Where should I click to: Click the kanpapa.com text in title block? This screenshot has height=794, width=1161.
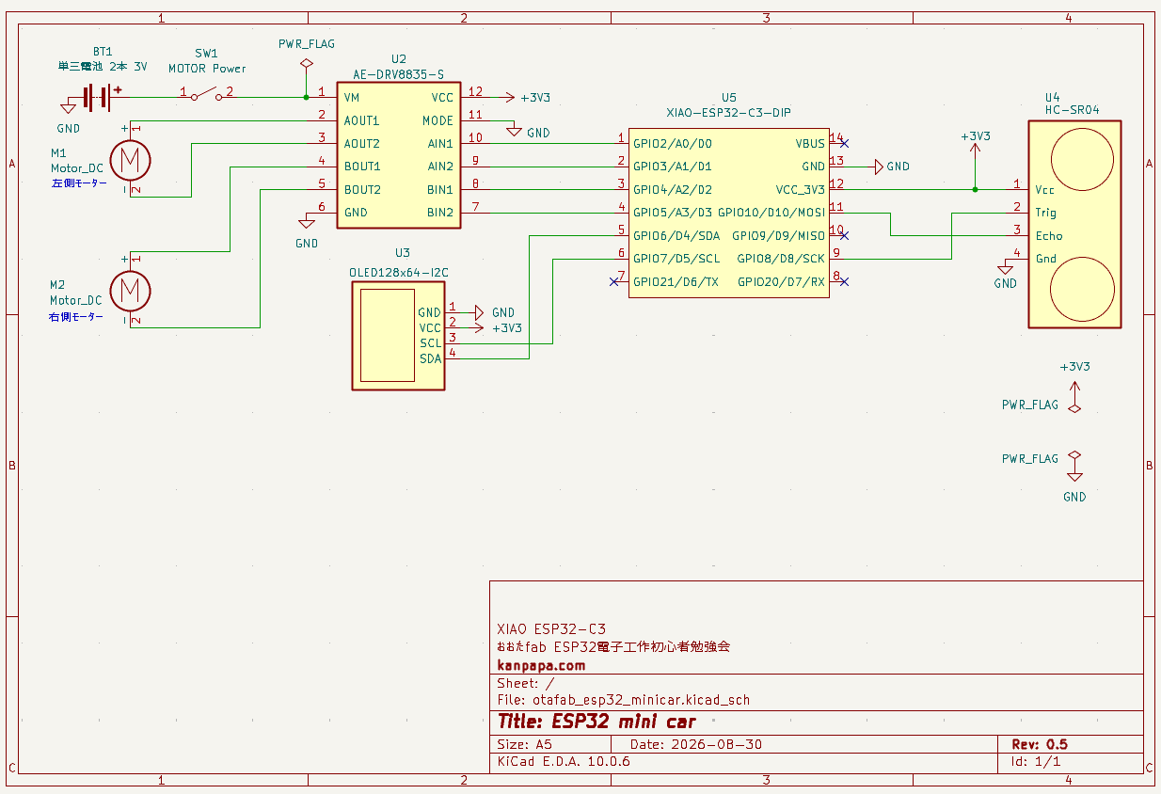[541, 665]
